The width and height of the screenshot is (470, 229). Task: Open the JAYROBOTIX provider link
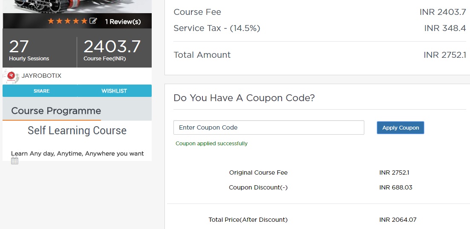41,76
